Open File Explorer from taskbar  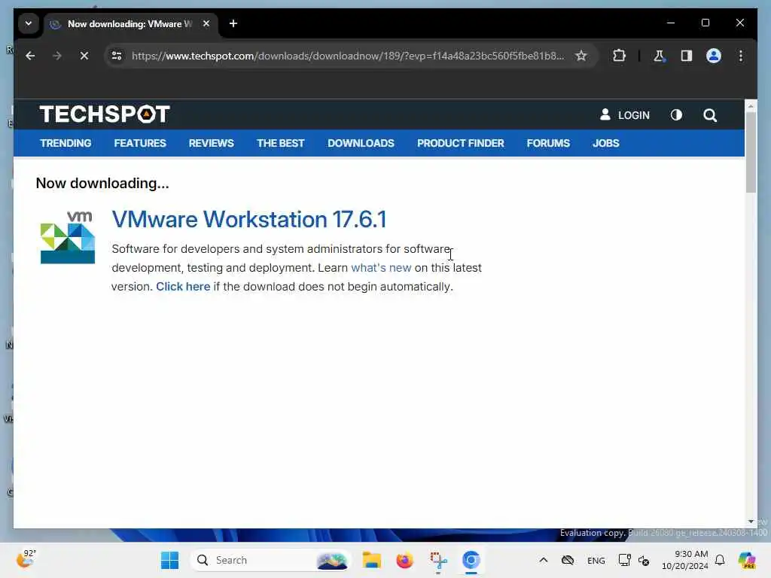click(372, 560)
